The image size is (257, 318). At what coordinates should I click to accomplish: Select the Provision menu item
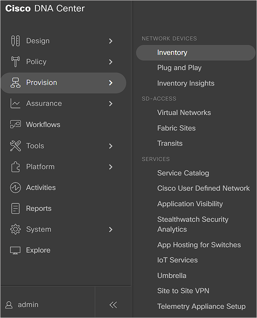(63, 83)
